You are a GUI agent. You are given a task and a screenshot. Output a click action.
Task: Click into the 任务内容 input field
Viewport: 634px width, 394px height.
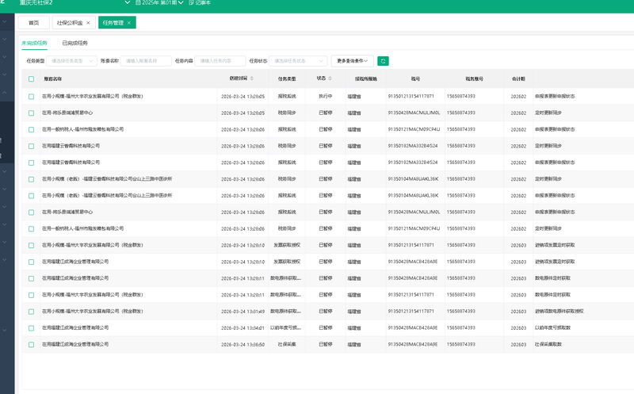pos(220,61)
